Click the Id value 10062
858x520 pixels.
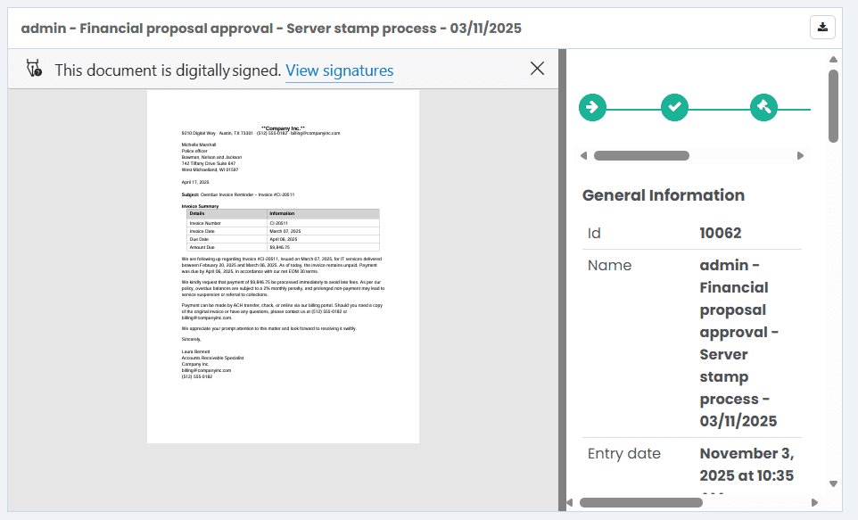(x=720, y=234)
